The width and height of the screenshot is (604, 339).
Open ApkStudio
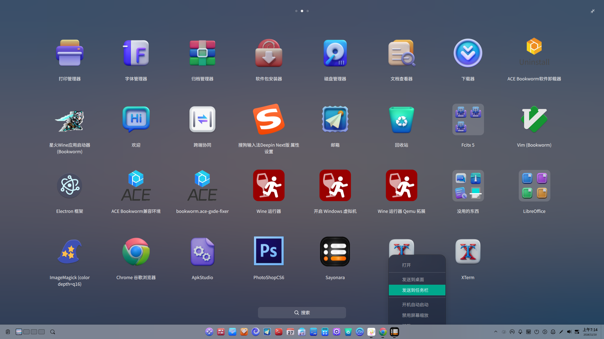click(x=202, y=252)
